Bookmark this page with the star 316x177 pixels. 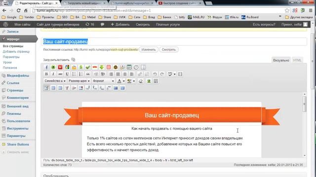point(287,10)
